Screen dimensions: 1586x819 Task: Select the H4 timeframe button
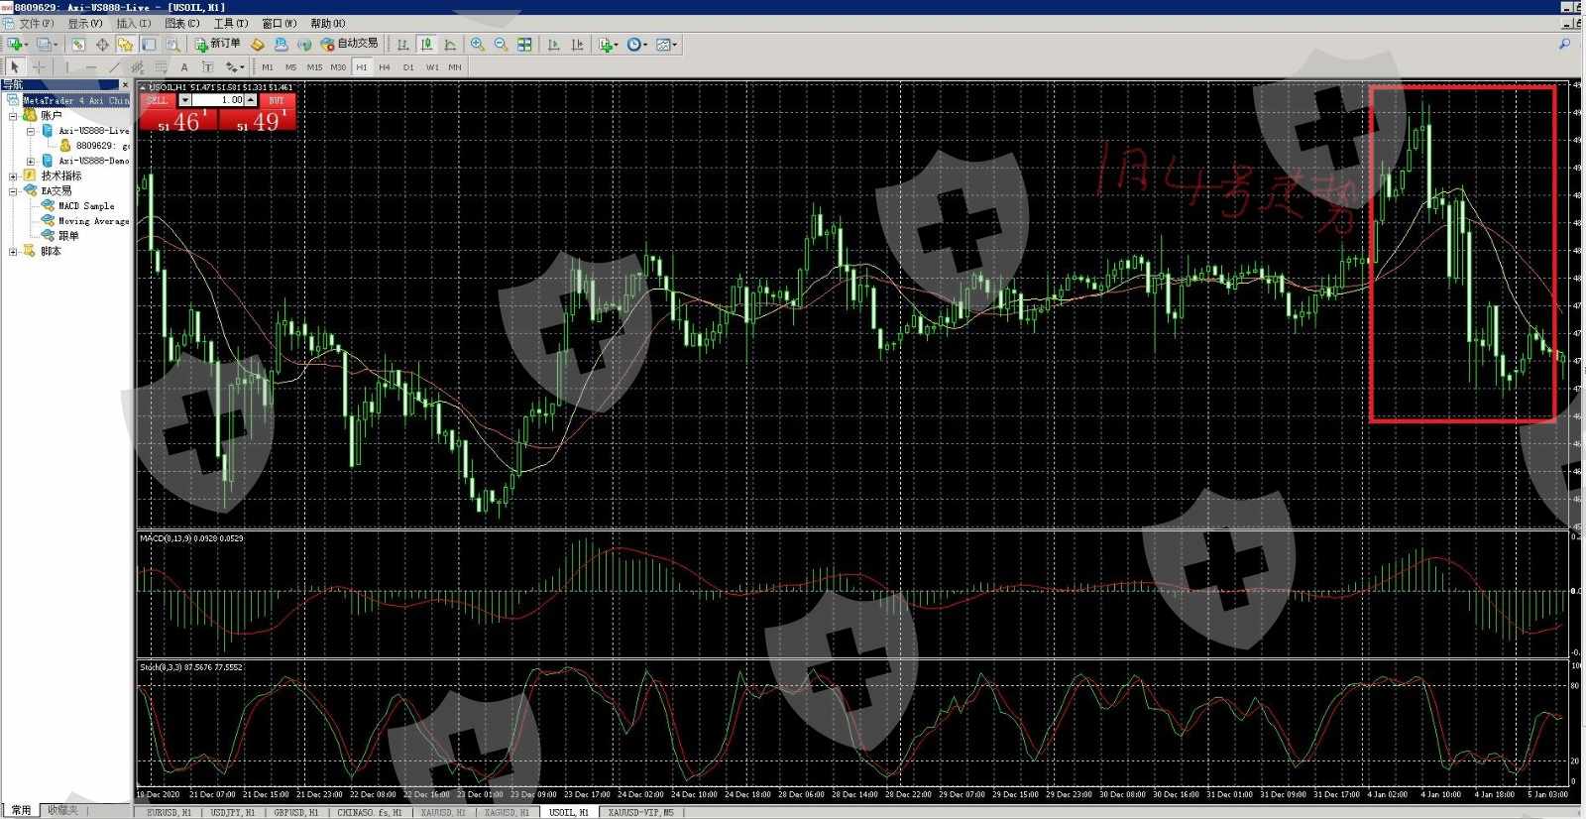[385, 67]
